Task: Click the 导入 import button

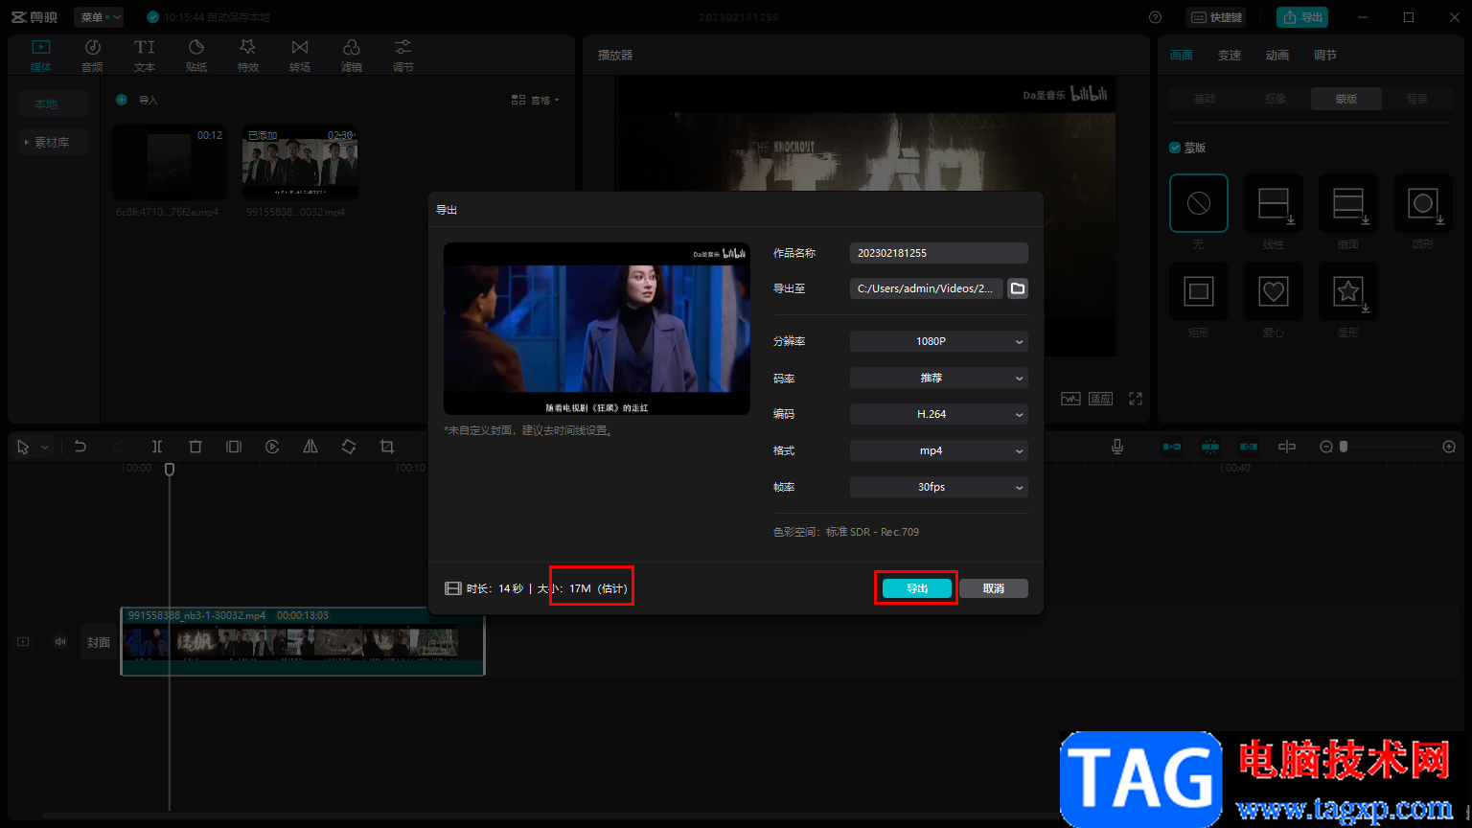Action: coord(138,100)
